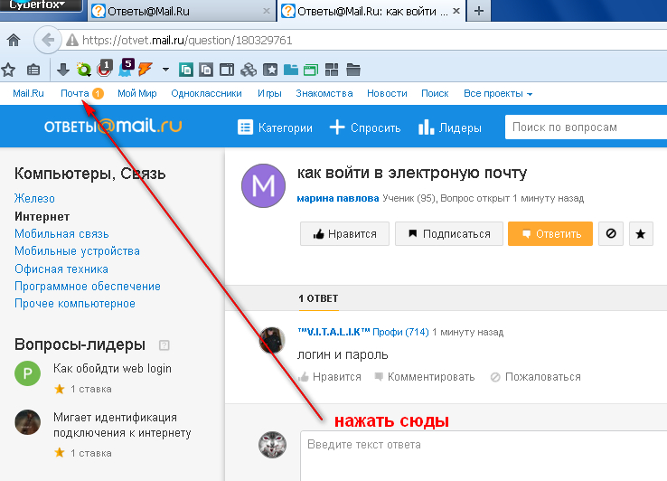Click the dark folder toolbar icon

tap(353, 70)
